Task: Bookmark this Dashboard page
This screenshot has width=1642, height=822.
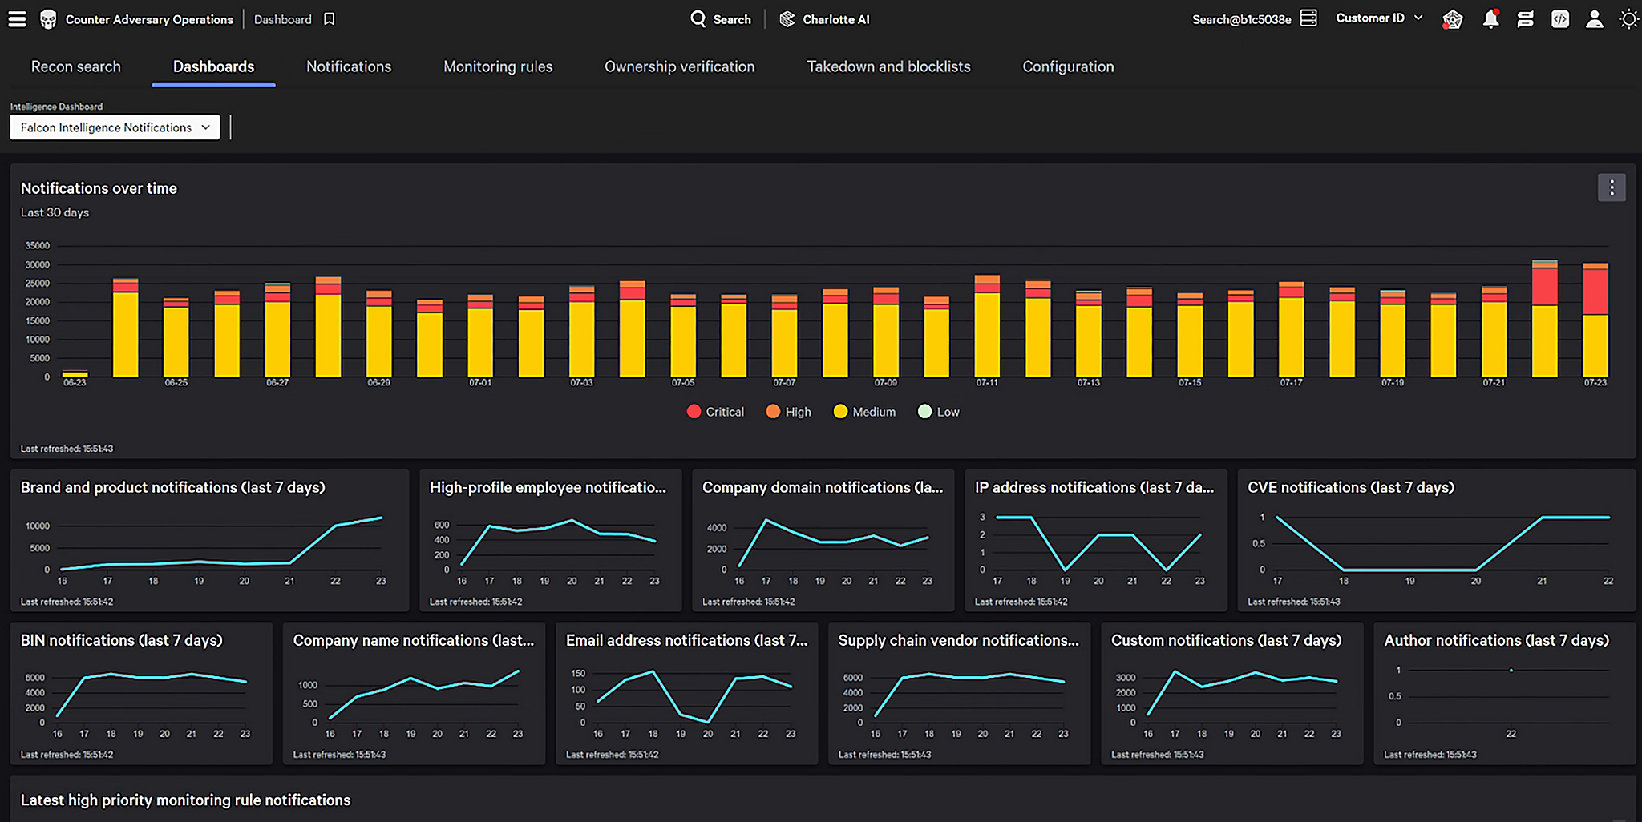Action: point(329,19)
